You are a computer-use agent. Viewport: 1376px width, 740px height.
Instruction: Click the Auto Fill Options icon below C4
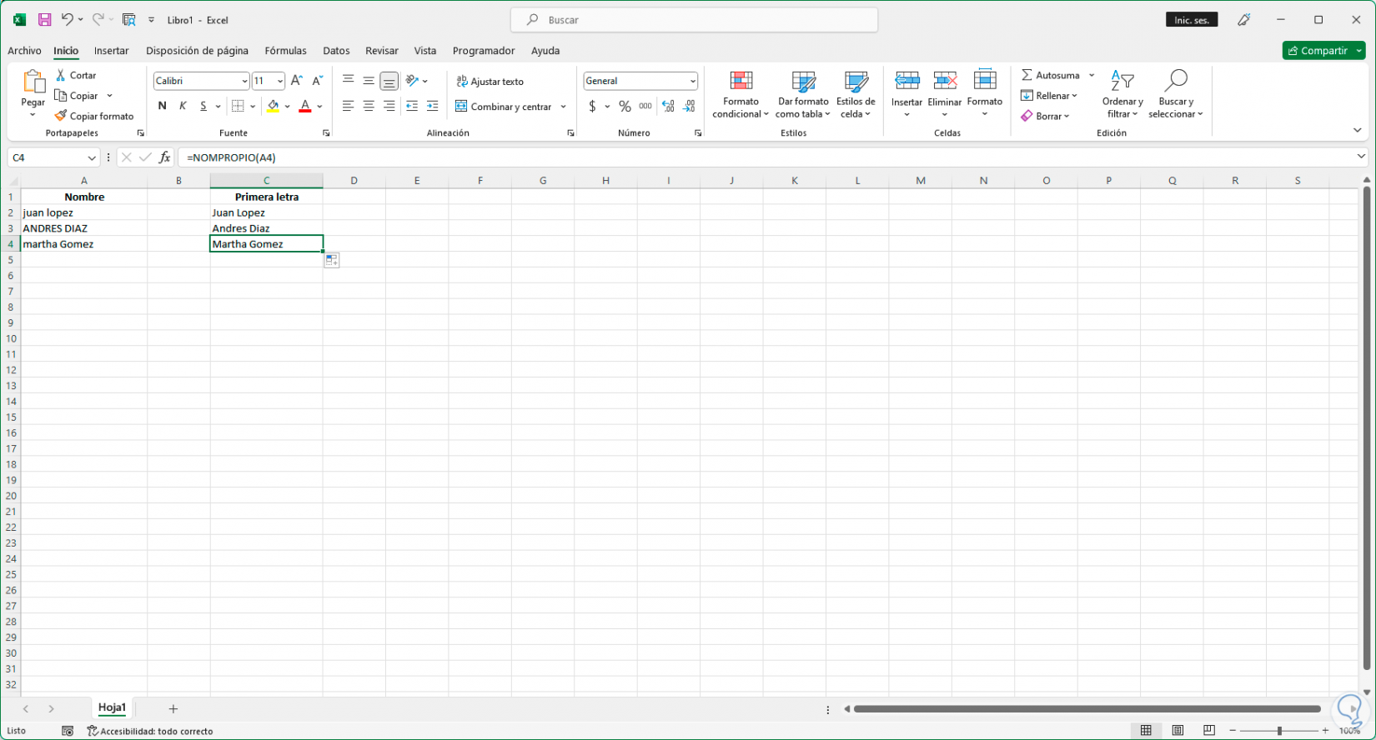[x=332, y=261]
